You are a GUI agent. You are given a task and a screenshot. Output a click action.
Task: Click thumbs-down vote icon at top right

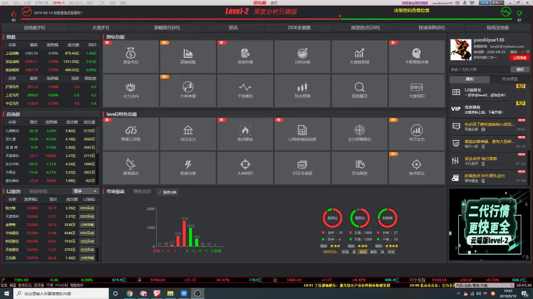pos(519,14)
